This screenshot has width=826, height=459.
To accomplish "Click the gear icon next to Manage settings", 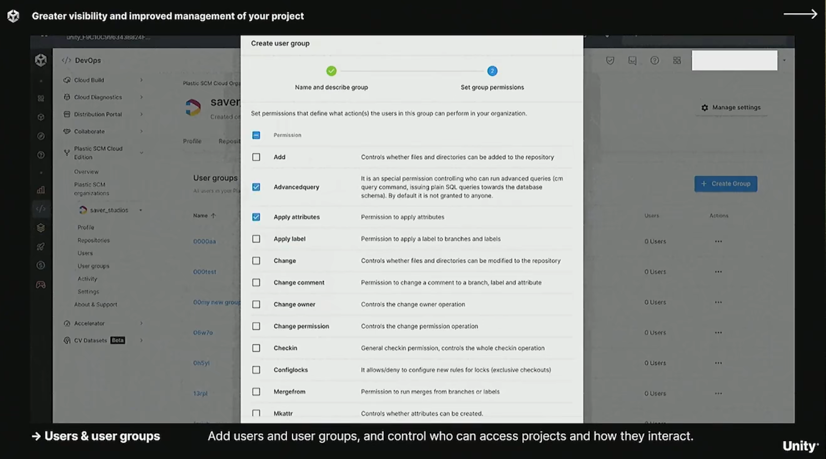I will coord(704,108).
